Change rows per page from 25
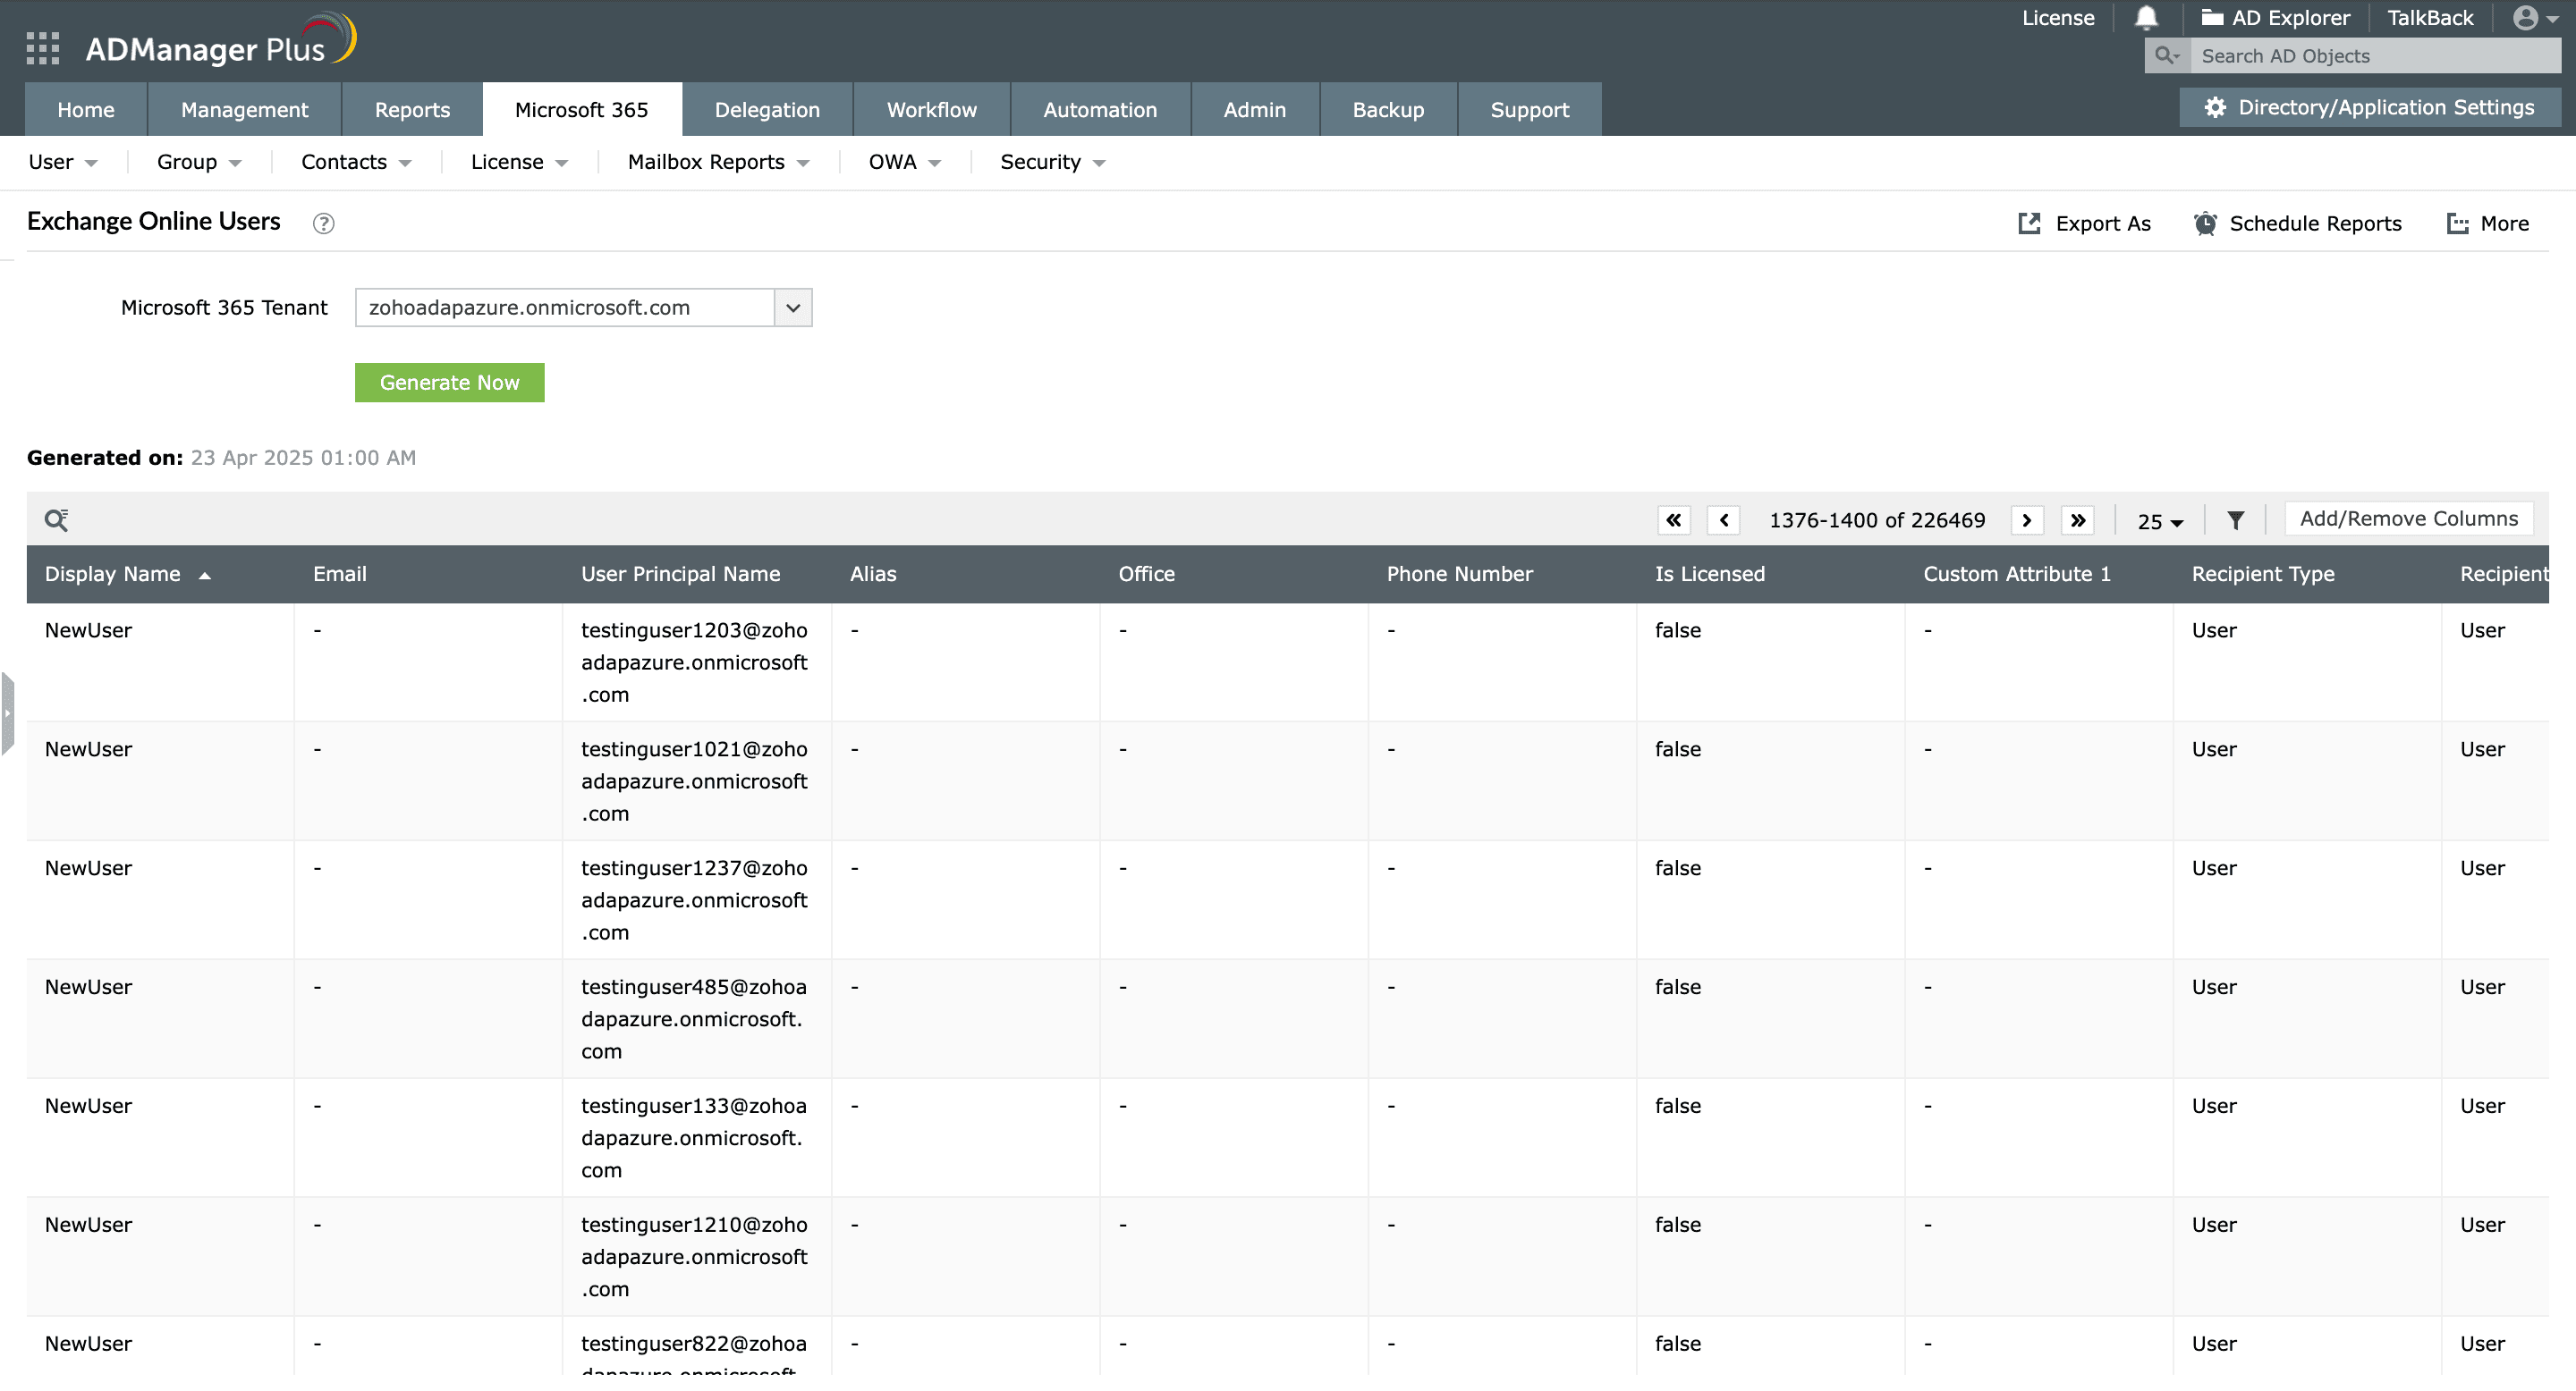This screenshot has height=1391, width=2576. coord(2160,522)
